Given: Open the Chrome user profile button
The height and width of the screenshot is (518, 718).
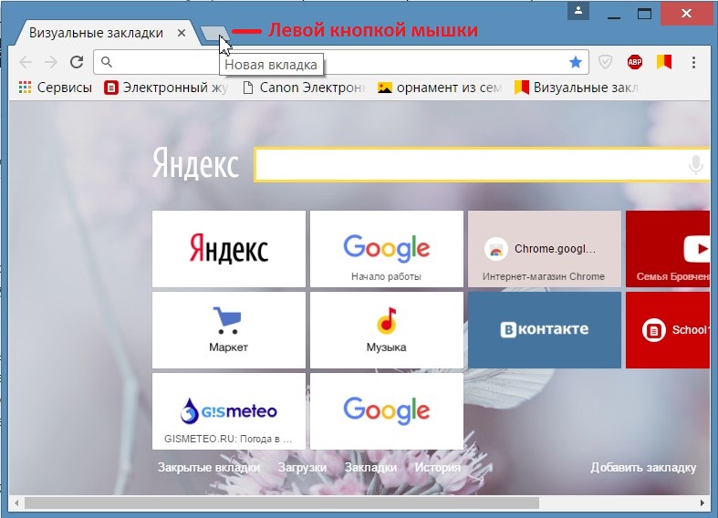Looking at the screenshot, I should coord(578,11).
